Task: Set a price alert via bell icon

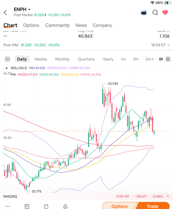Action: pyautogui.click(x=65, y=206)
